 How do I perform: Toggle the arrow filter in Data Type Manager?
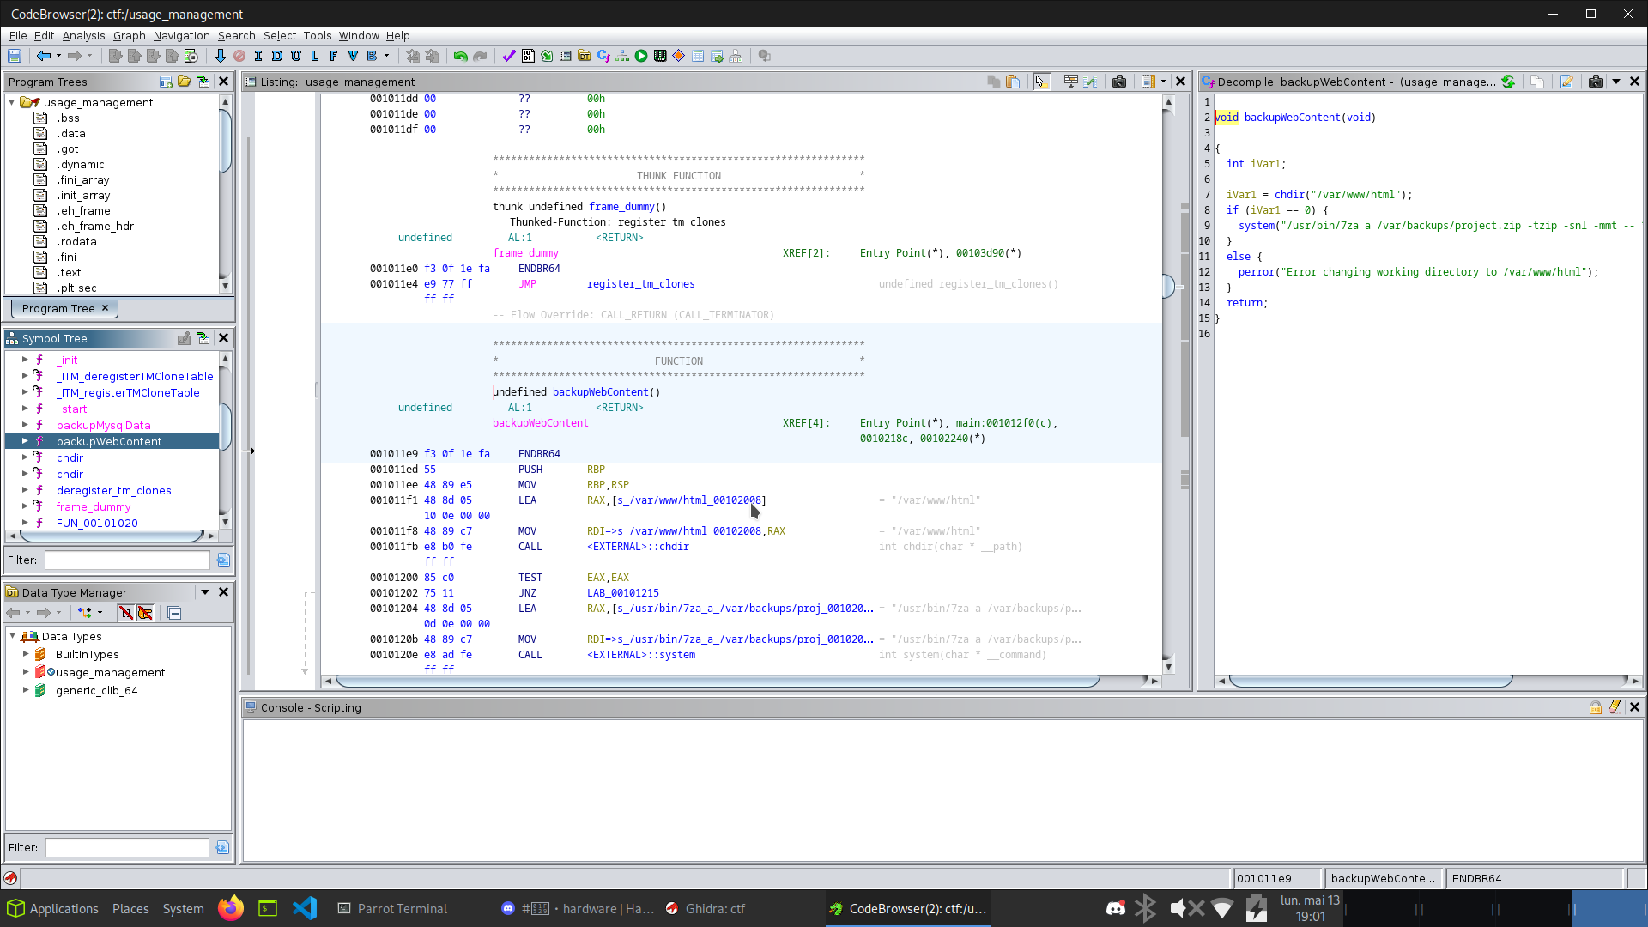[x=127, y=613]
